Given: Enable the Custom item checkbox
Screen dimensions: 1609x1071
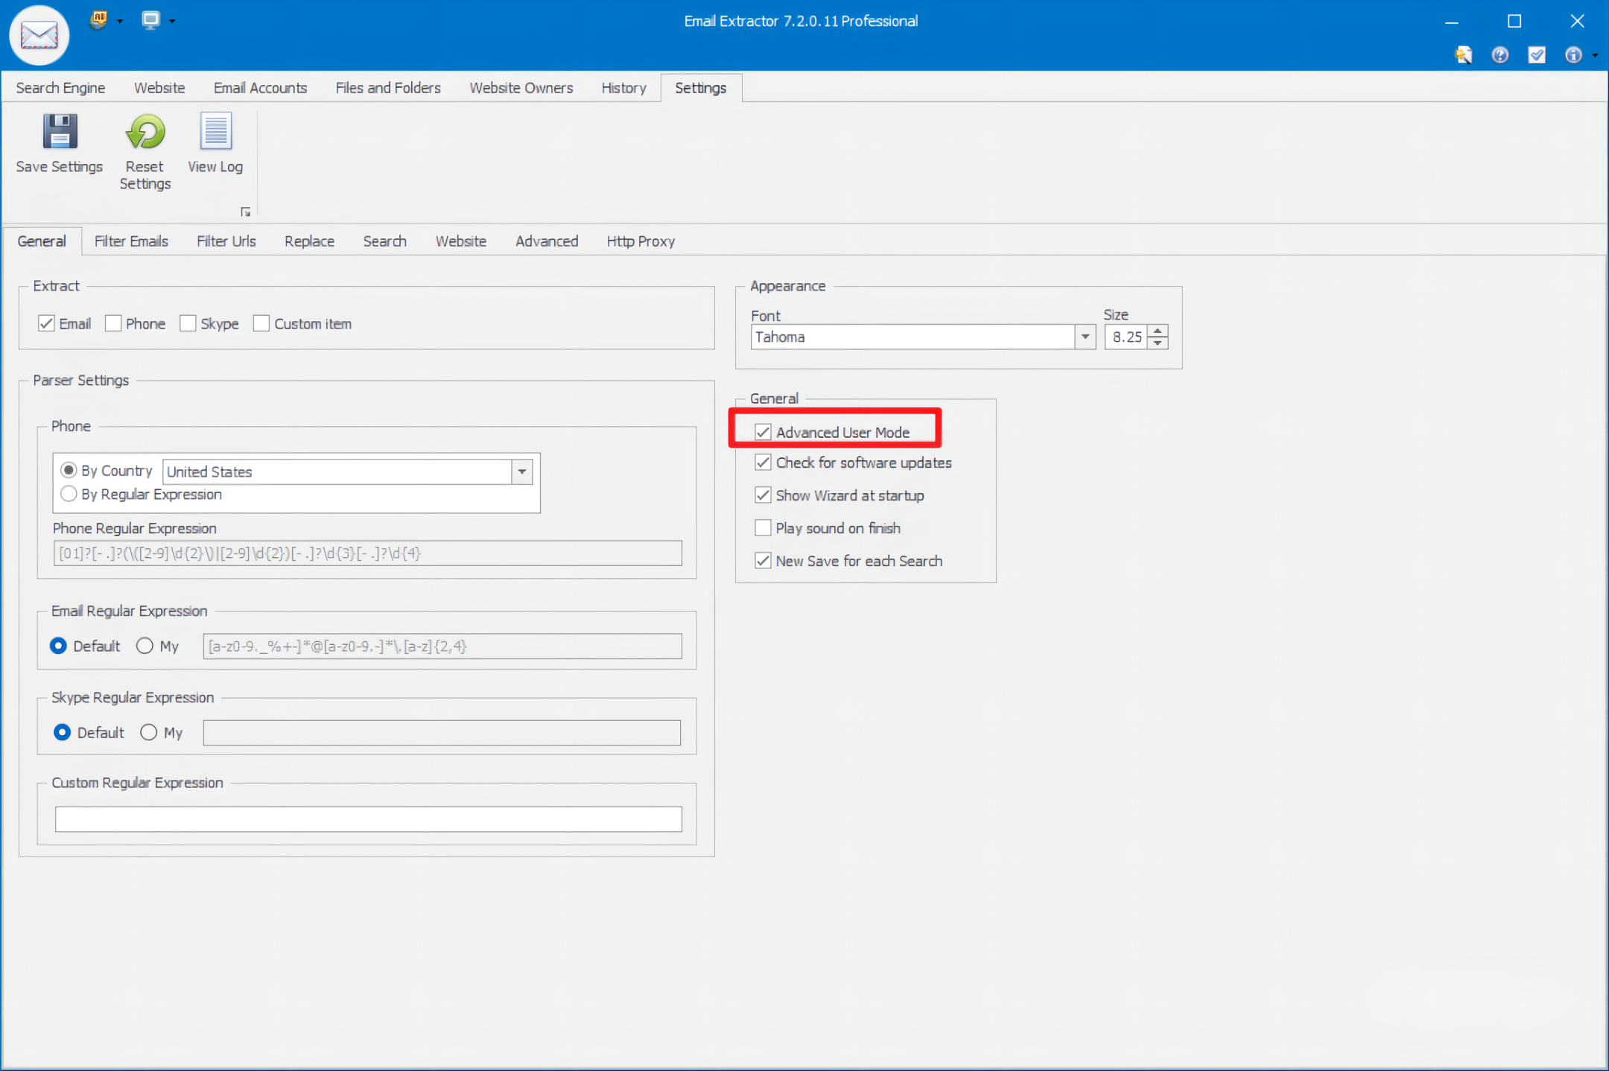Looking at the screenshot, I should (261, 324).
